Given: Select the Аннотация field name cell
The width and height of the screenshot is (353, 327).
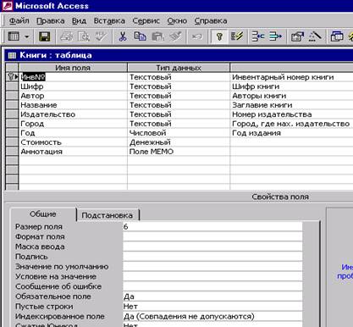Looking at the screenshot, I should (x=73, y=152).
